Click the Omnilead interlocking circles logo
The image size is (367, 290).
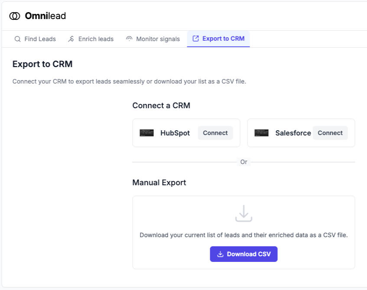coord(15,16)
